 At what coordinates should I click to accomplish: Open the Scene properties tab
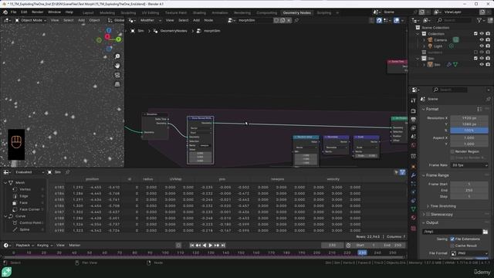coord(414,137)
